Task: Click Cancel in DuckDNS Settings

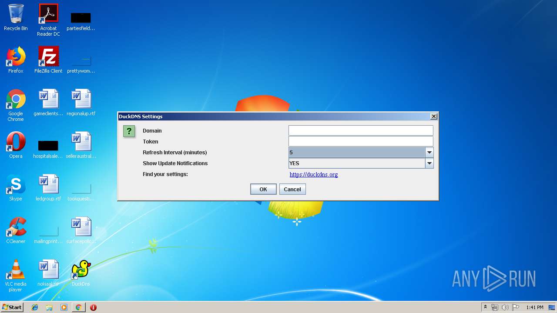Action: (292, 189)
